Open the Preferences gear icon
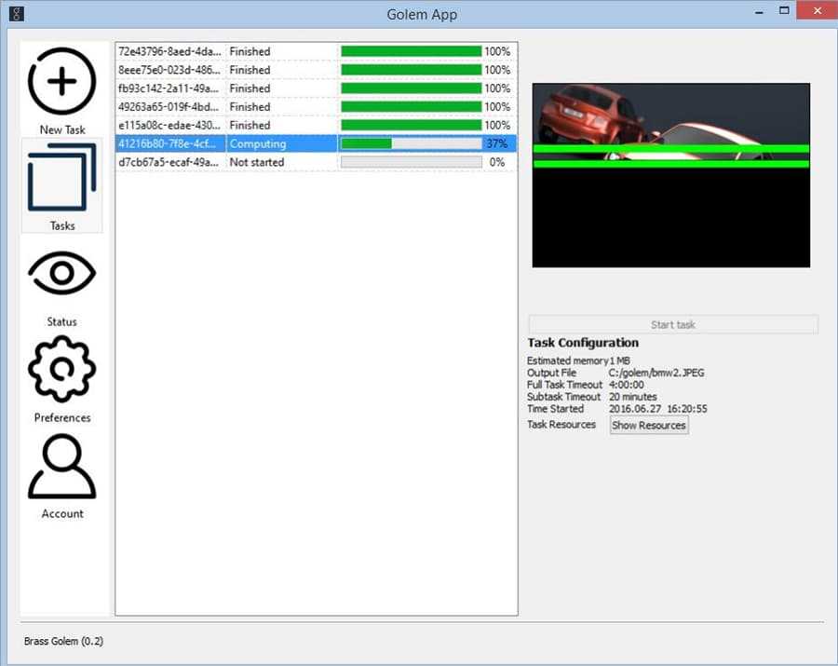This screenshot has width=838, height=666. click(x=61, y=369)
